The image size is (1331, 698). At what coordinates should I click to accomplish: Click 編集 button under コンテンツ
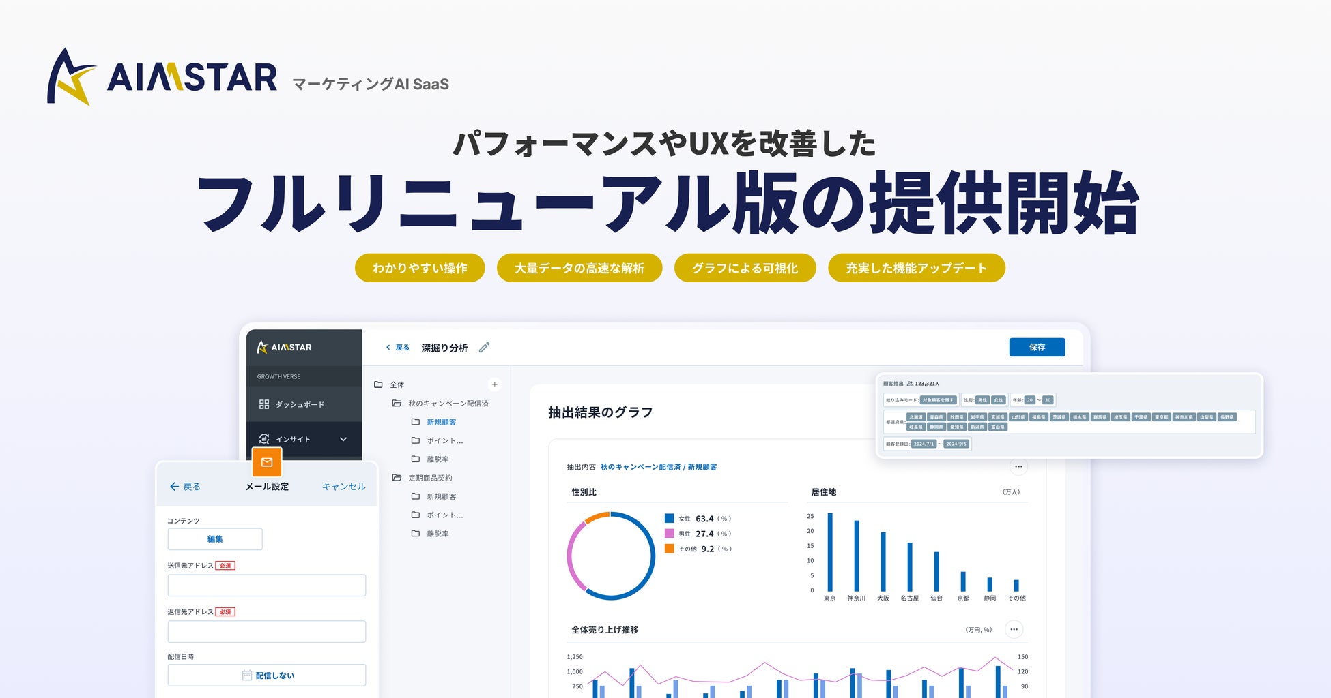(x=215, y=539)
